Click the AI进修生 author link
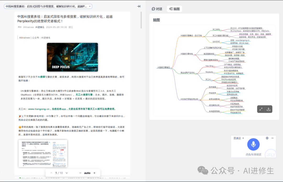 (40, 27)
